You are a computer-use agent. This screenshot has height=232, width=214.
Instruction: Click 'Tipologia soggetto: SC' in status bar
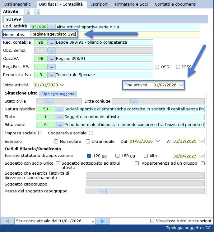[x=188, y=228]
